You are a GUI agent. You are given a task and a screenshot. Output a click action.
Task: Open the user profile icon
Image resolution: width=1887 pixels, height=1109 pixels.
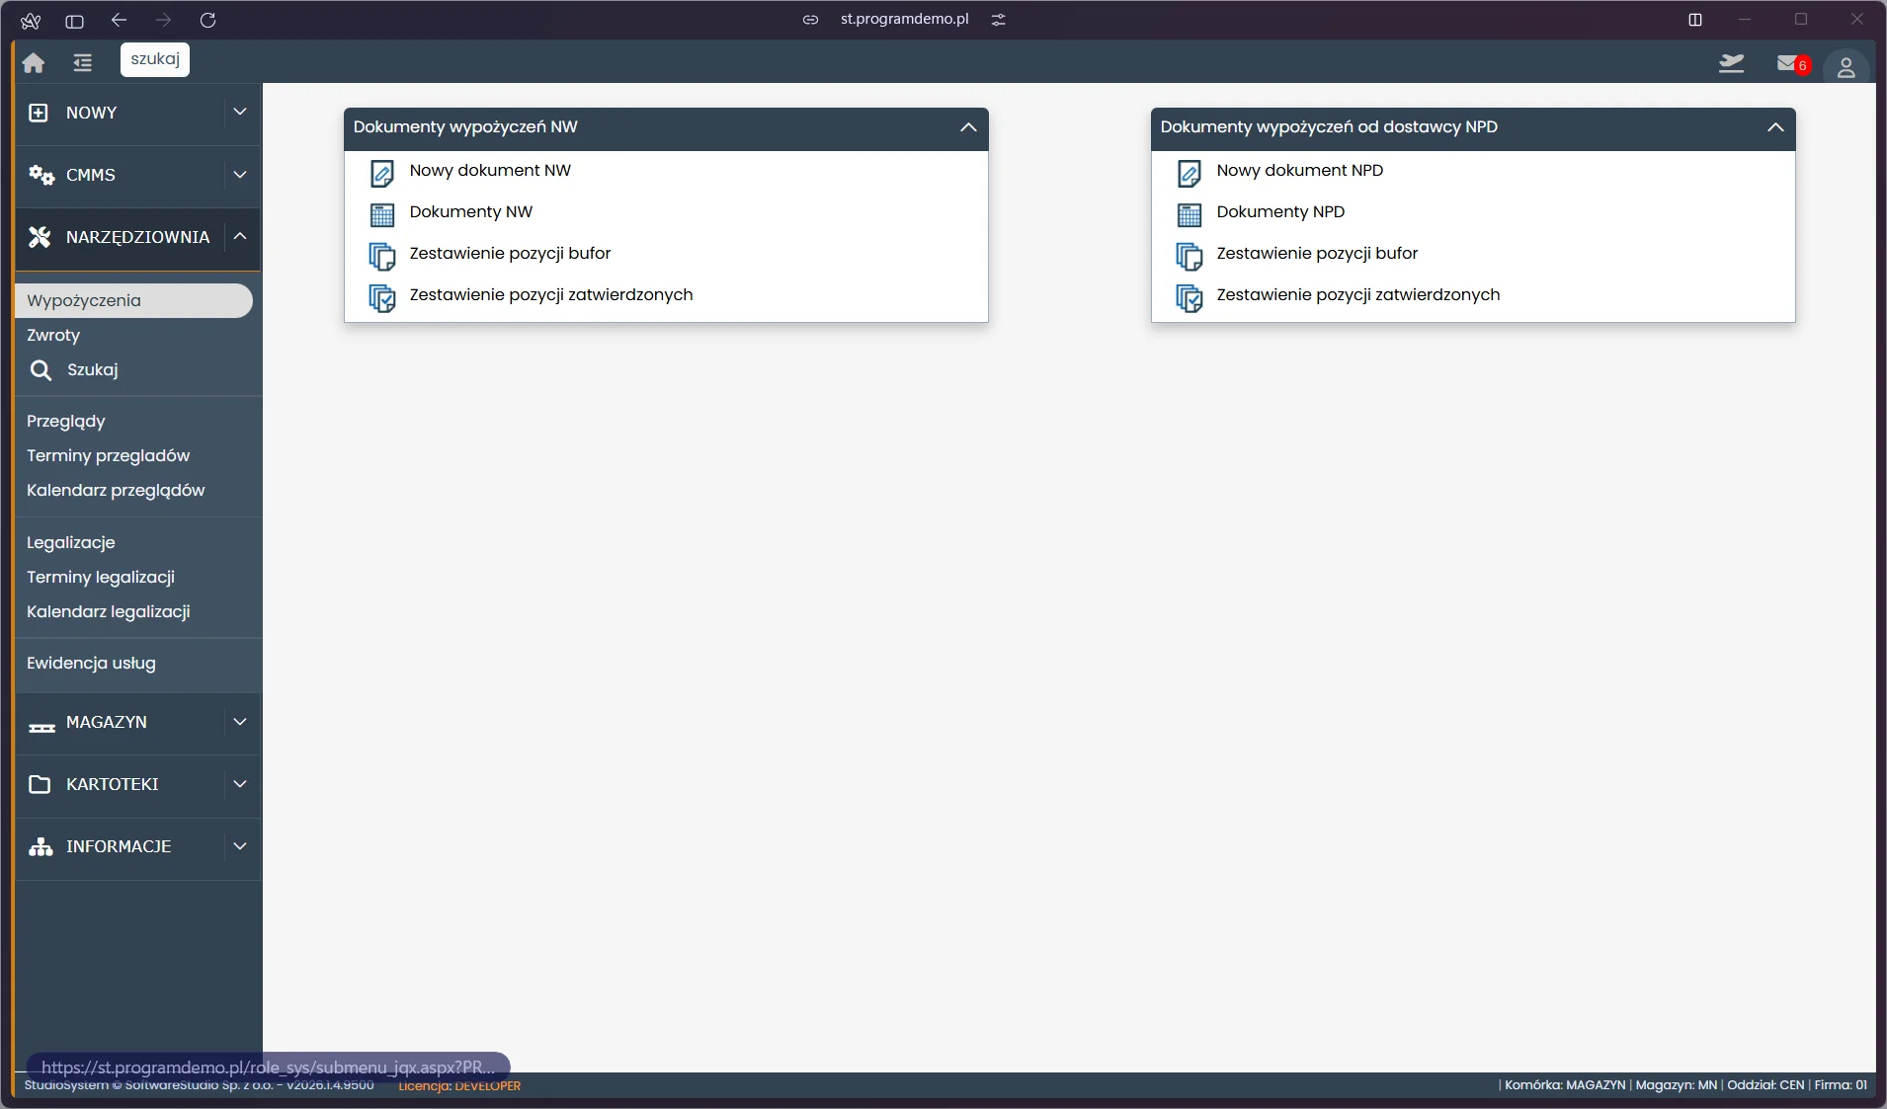[x=1846, y=66]
